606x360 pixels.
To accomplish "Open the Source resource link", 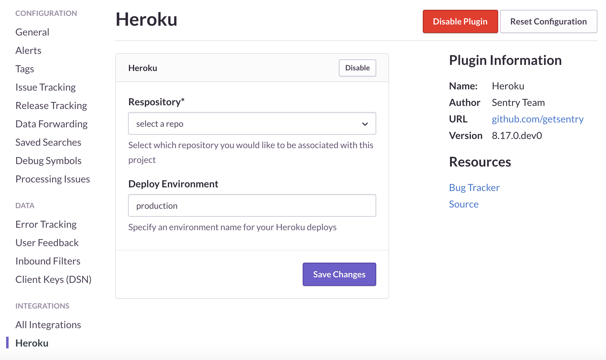I will tap(464, 204).
